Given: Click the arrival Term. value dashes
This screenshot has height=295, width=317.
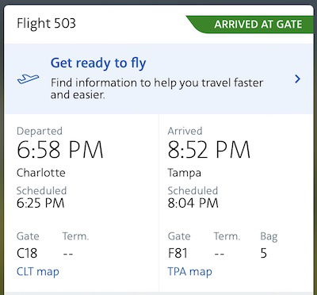Looking at the screenshot, I should (220, 254).
